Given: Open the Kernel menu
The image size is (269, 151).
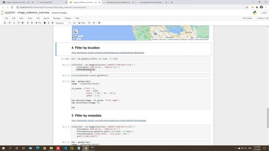Looking at the screenshot, I should click(x=46, y=18).
